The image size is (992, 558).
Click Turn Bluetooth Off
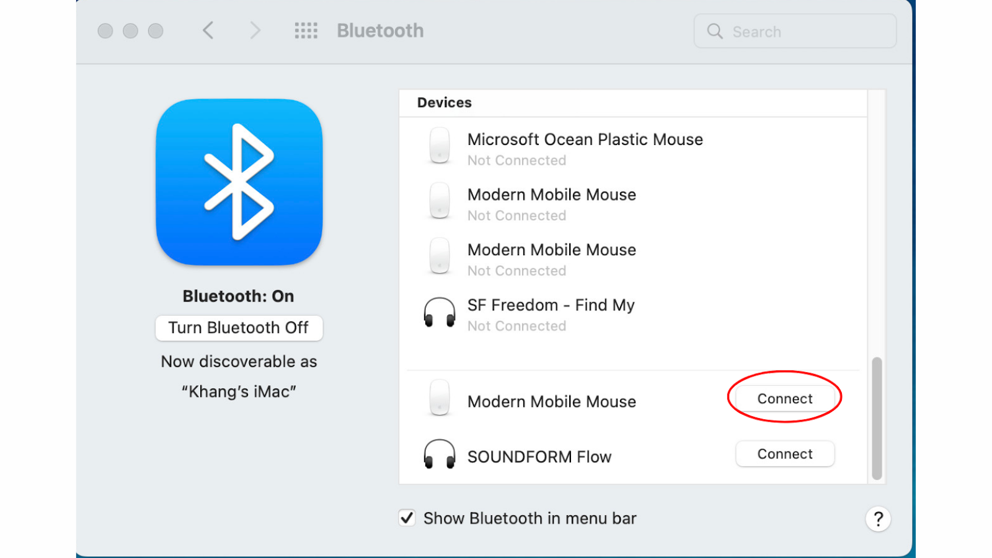point(239,328)
